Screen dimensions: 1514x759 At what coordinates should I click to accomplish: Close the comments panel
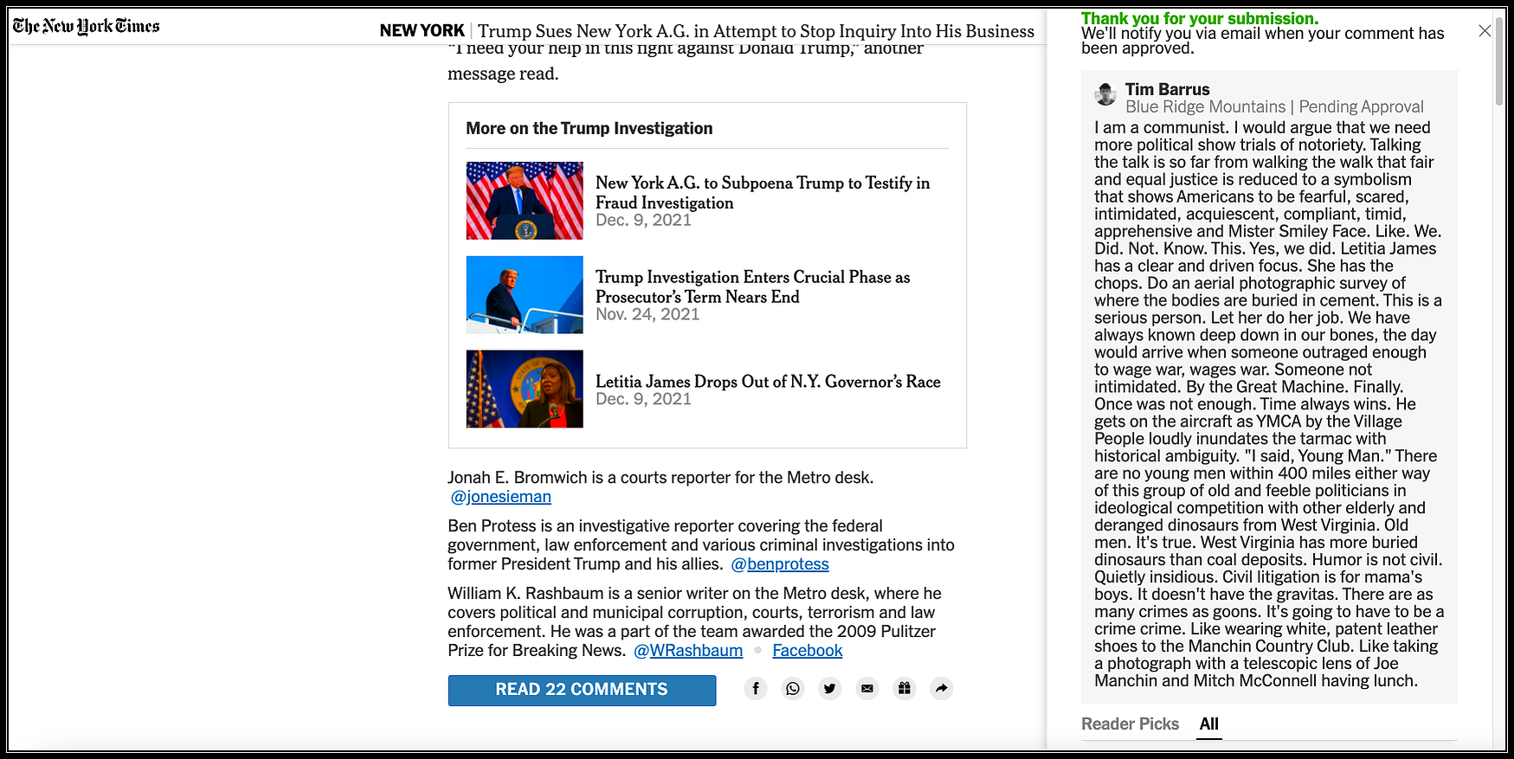pos(1485,30)
